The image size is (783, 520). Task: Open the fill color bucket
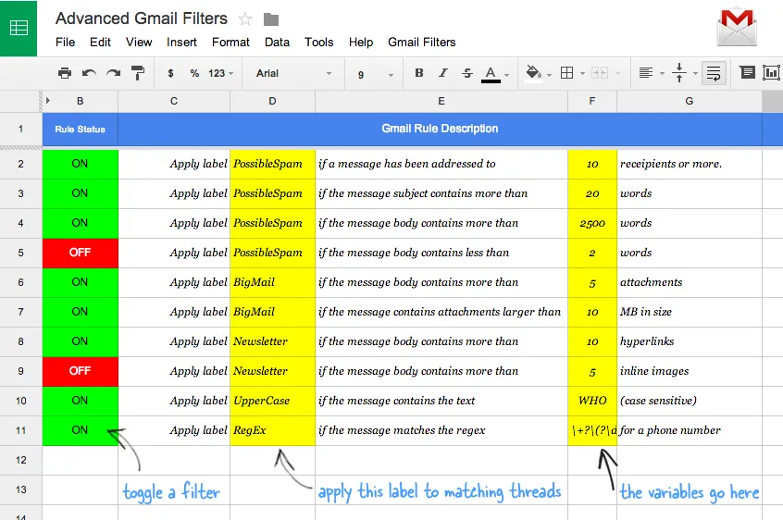[x=533, y=73]
